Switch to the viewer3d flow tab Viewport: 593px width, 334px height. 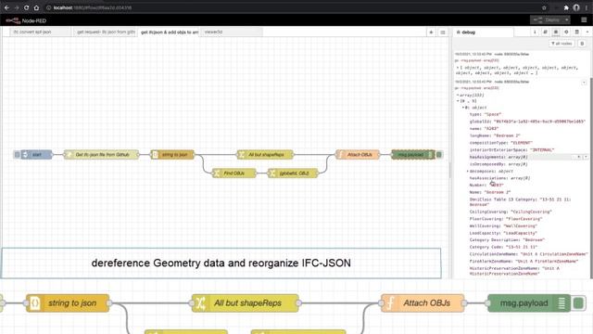pos(232,32)
